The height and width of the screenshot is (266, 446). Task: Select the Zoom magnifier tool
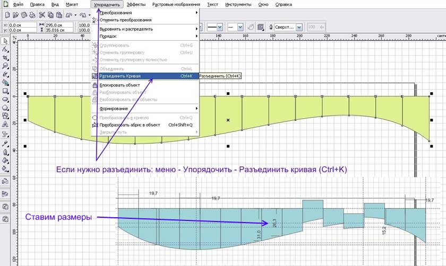pos(5,66)
